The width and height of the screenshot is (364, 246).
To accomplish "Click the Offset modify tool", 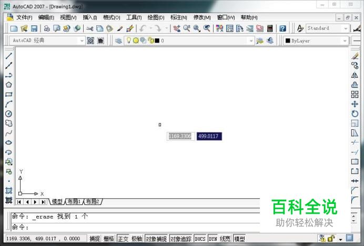I will pos(355,85).
